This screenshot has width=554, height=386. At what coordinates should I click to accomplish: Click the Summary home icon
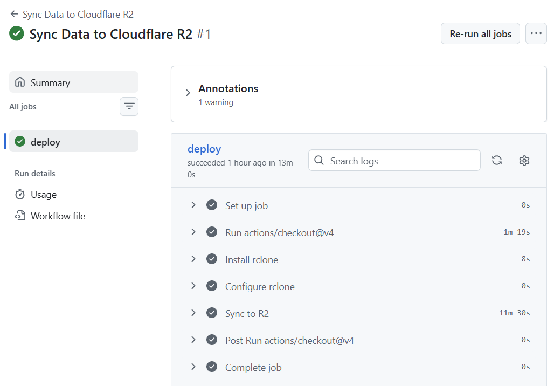20,82
